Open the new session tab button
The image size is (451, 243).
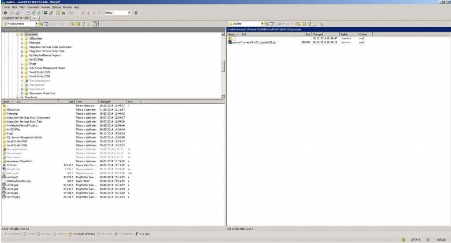tap(34, 18)
